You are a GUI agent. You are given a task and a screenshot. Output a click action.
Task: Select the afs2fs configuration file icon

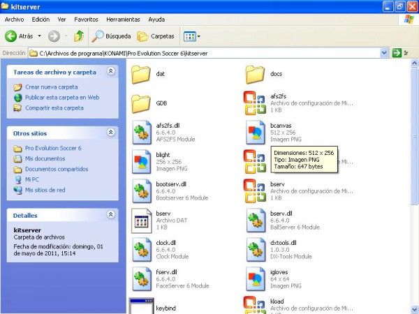pyautogui.click(x=255, y=103)
